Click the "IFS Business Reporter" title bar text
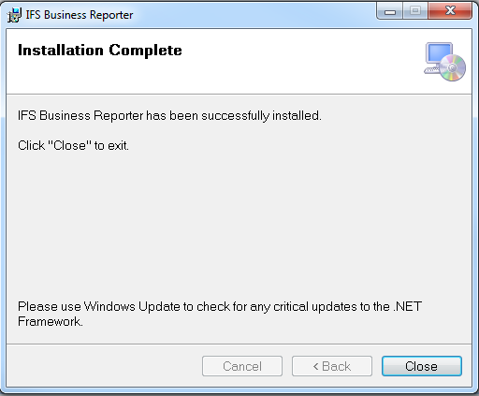The image size is (479, 396). pos(80,15)
